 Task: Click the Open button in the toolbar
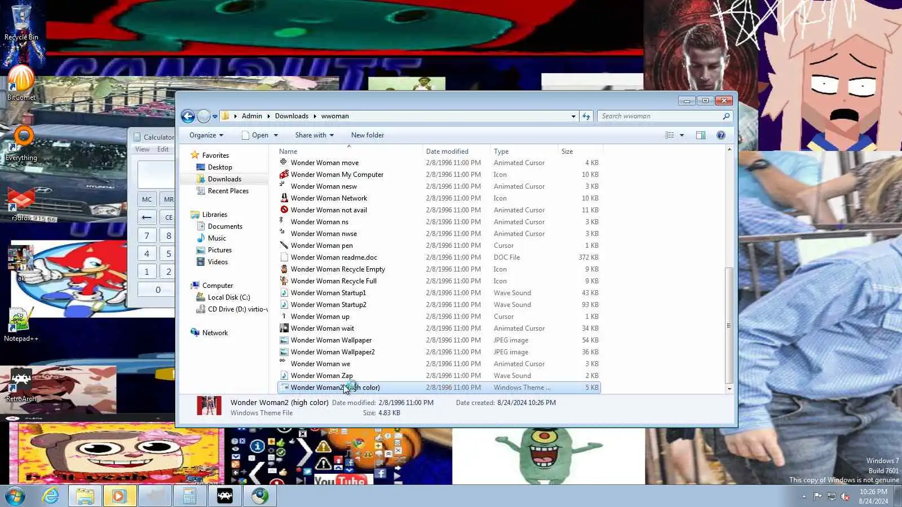pos(255,135)
